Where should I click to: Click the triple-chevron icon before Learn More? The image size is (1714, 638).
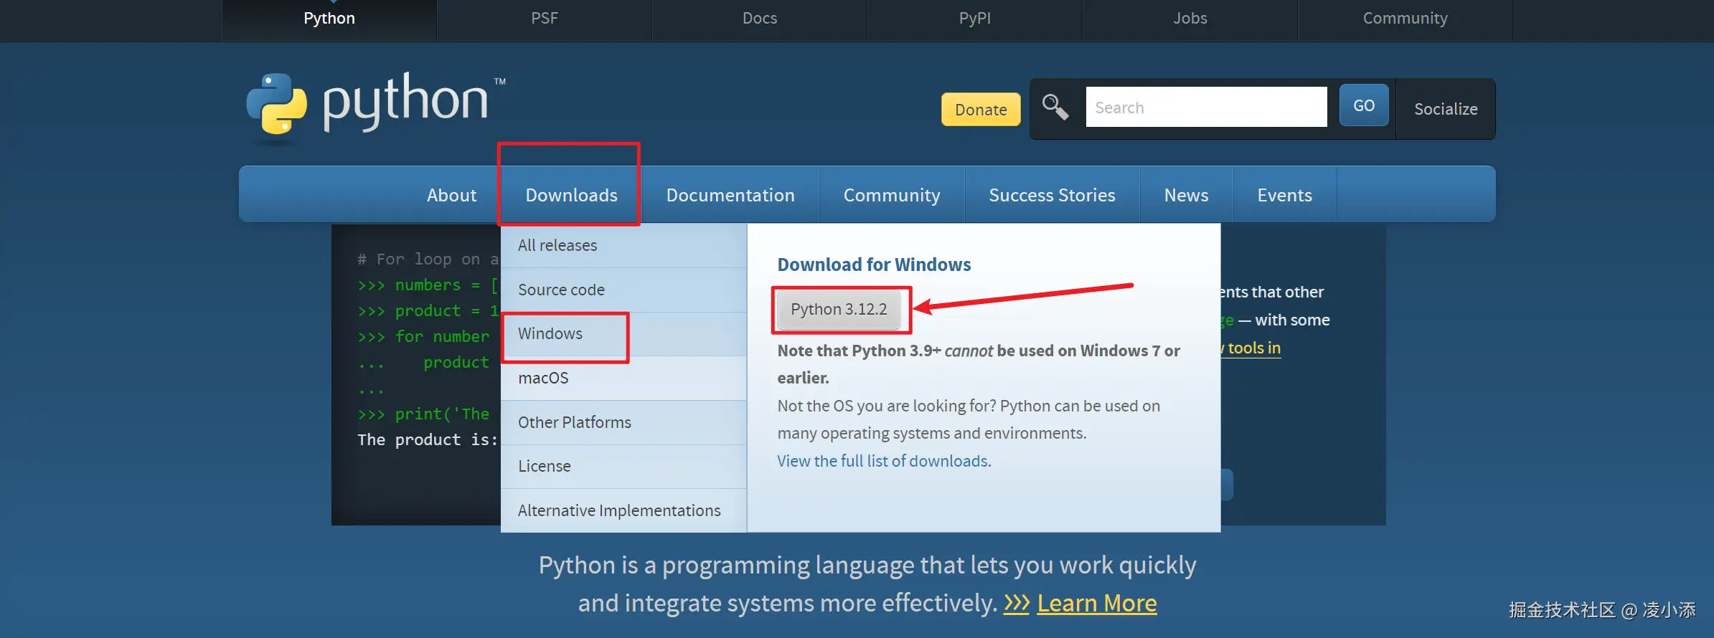point(1016,603)
